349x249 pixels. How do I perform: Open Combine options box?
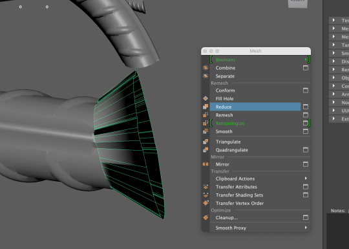coord(306,68)
